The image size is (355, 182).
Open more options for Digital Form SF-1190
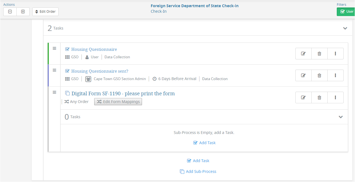tap(335, 97)
